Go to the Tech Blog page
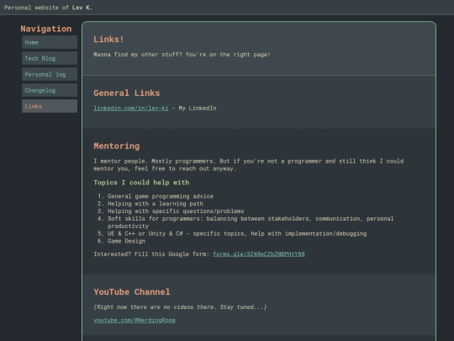The width and height of the screenshot is (454, 341). click(50, 58)
